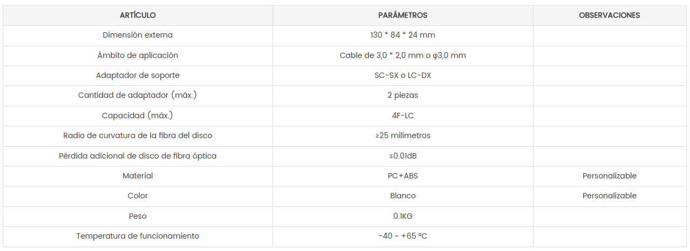Click the 4F-LC capacity value
Screen dimensions: 690x251
pos(402,116)
